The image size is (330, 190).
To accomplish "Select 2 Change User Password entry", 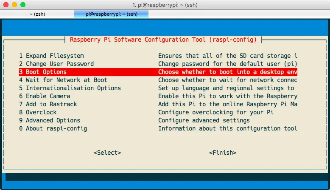I will (56, 64).
